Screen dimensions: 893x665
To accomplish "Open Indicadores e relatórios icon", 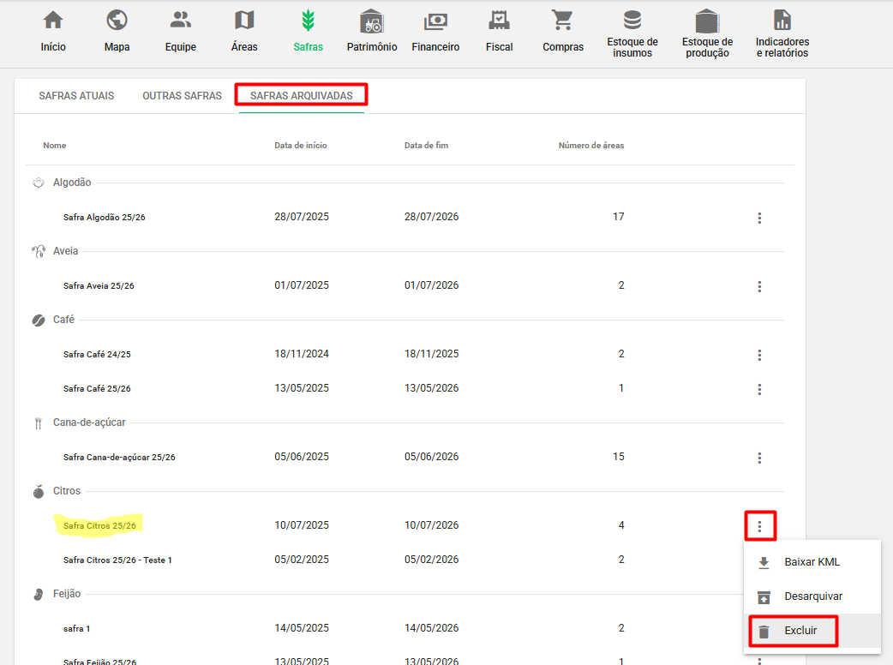I will pyautogui.click(x=782, y=21).
